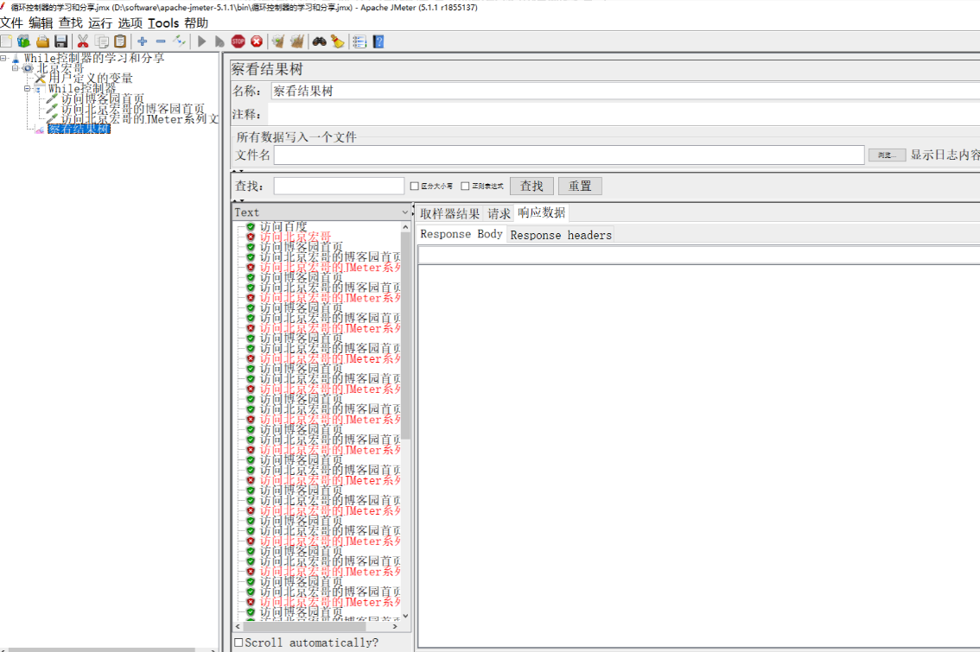Image resolution: width=980 pixels, height=652 pixels.
Task: Open the 文件 menu
Action: pos(11,23)
